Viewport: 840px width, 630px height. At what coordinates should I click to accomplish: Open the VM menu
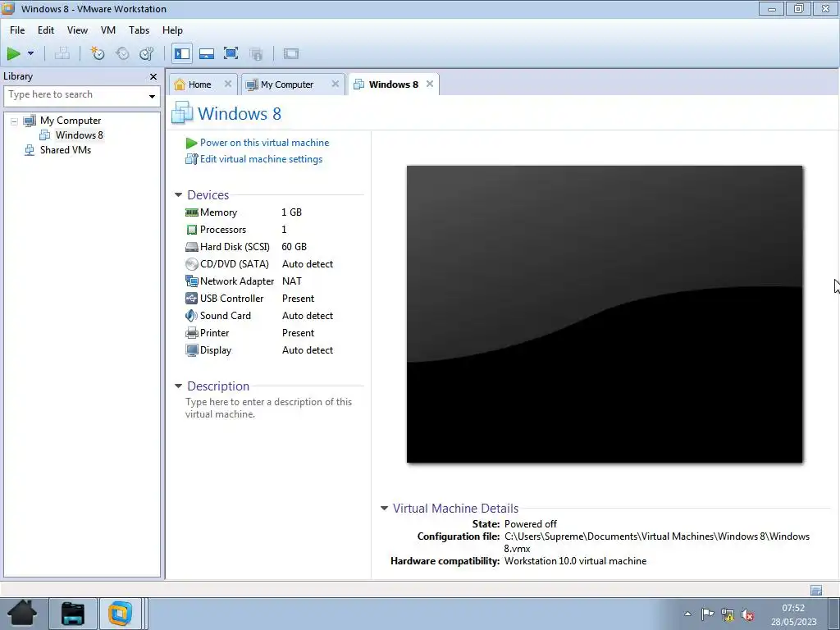(108, 30)
